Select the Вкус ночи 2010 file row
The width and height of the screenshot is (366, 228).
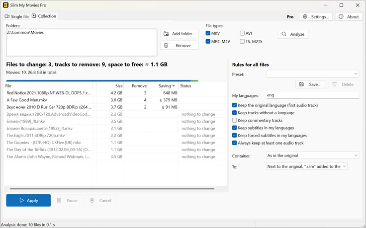115,107
